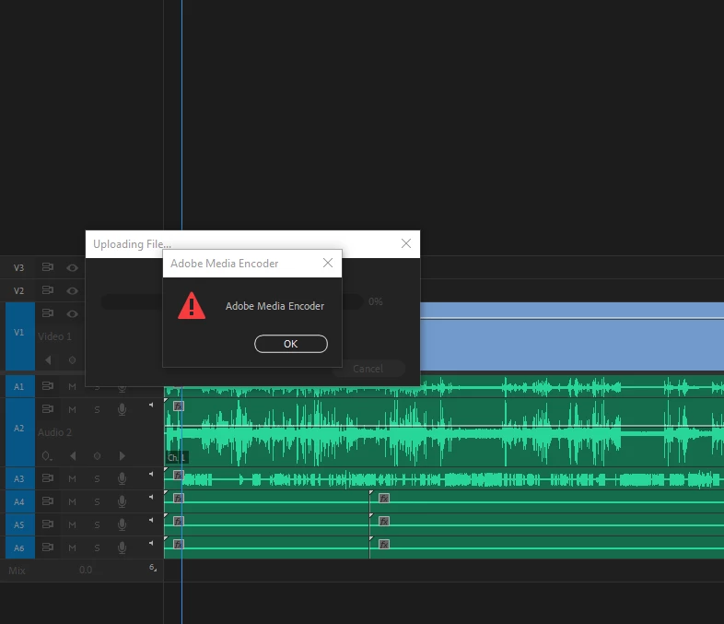Image resolution: width=724 pixels, height=624 pixels.
Task: Toggle V1 track targeting
Action: (20, 336)
